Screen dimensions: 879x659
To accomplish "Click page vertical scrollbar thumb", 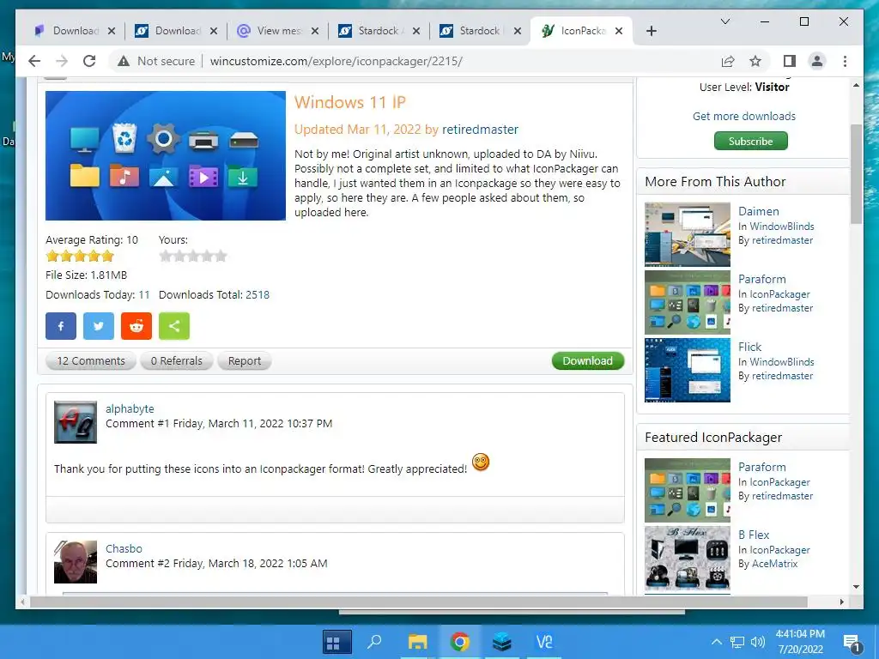I will coord(856,173).
